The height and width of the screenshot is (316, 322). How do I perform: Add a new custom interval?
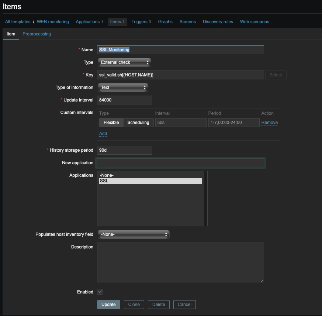click(x=103, y=134)
